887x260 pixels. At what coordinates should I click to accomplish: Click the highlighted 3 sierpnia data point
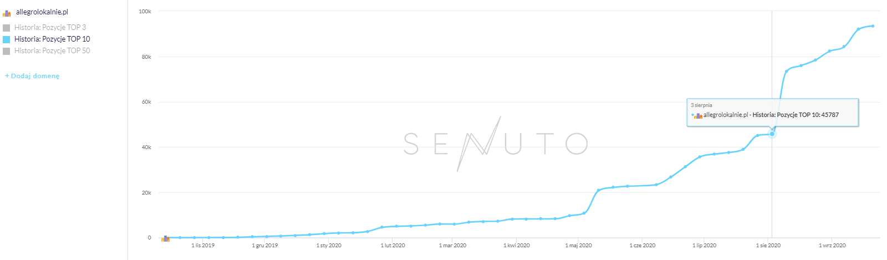pyautogui.click(x=772, y=134)
